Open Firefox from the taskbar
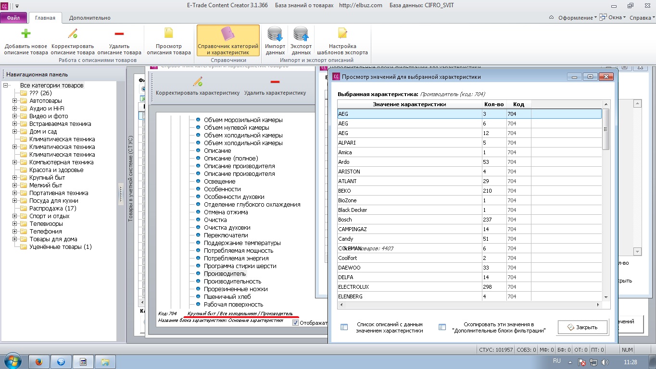Screen dimensions: 656x369 (39, 361)
